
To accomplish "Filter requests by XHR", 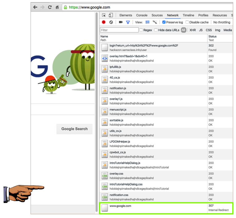I will [193, 30].
